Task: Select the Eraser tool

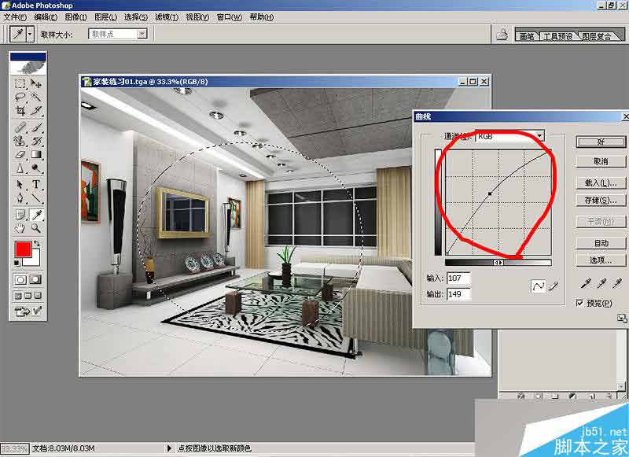Action: [x=20, y=154]
